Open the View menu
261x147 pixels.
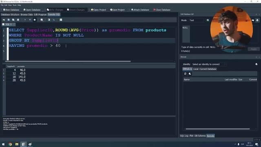point(10,5)
